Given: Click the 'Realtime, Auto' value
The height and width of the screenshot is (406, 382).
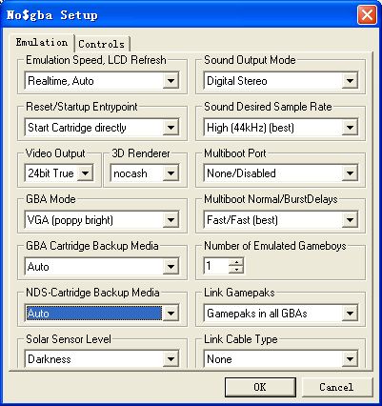Looking at the screenshot, I should 61,81.
